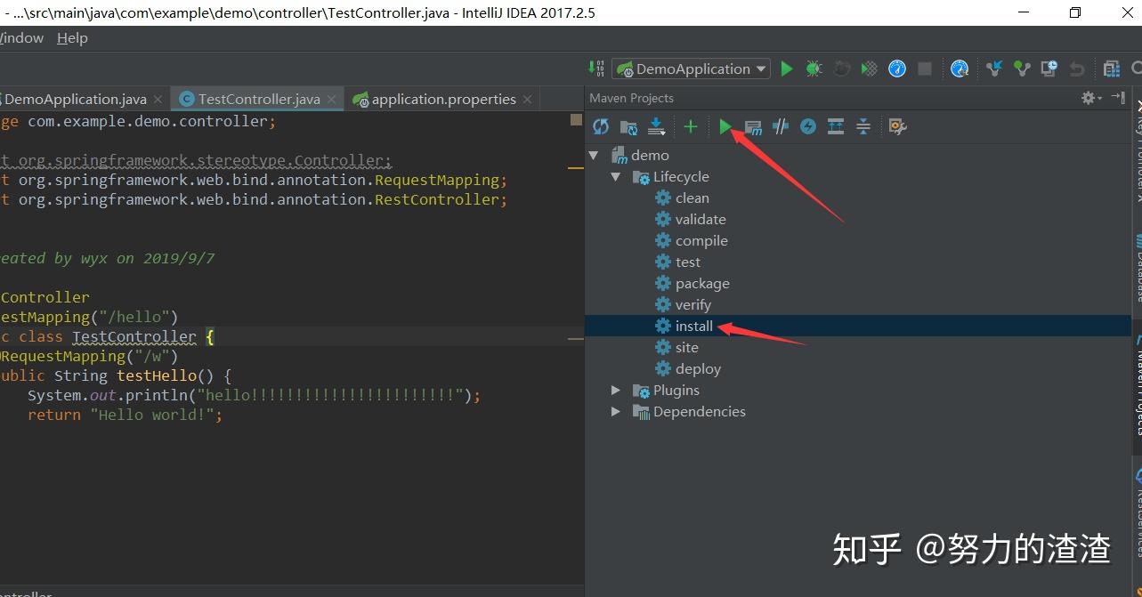The height and width of the screenshot is (597, 1142).
Task: Reimport all Maven projects
Action: tap(601, 126)
